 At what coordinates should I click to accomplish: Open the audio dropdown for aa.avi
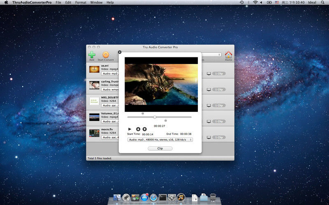pos(109,74)
